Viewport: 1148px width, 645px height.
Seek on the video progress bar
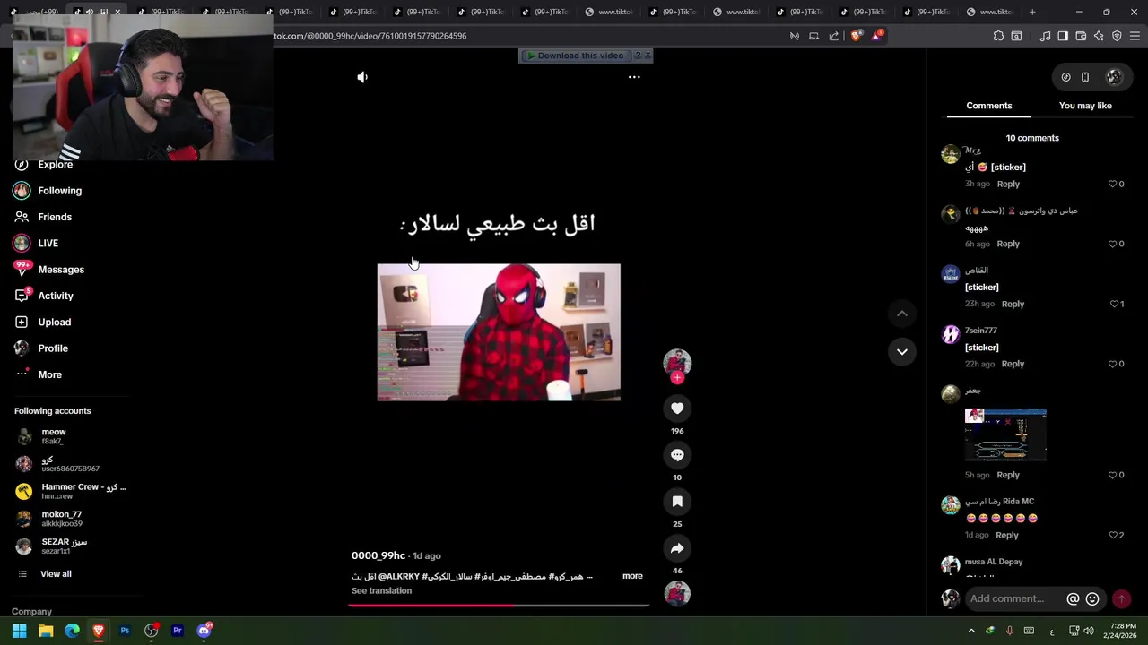499,606
